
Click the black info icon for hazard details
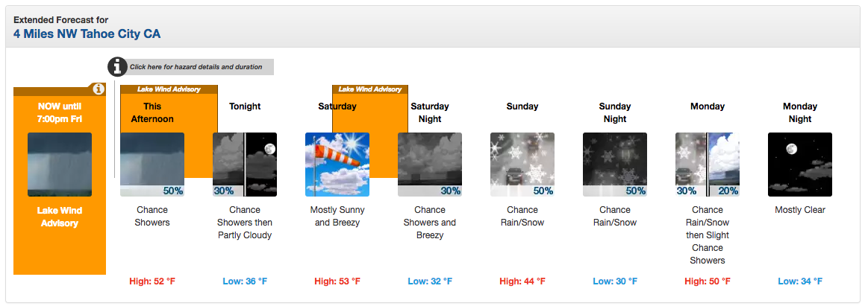click(x=117, y=67)
